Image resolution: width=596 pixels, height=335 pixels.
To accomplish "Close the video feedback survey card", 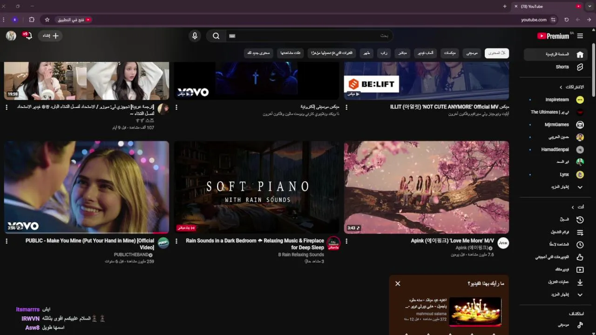I will coord(398,283).
